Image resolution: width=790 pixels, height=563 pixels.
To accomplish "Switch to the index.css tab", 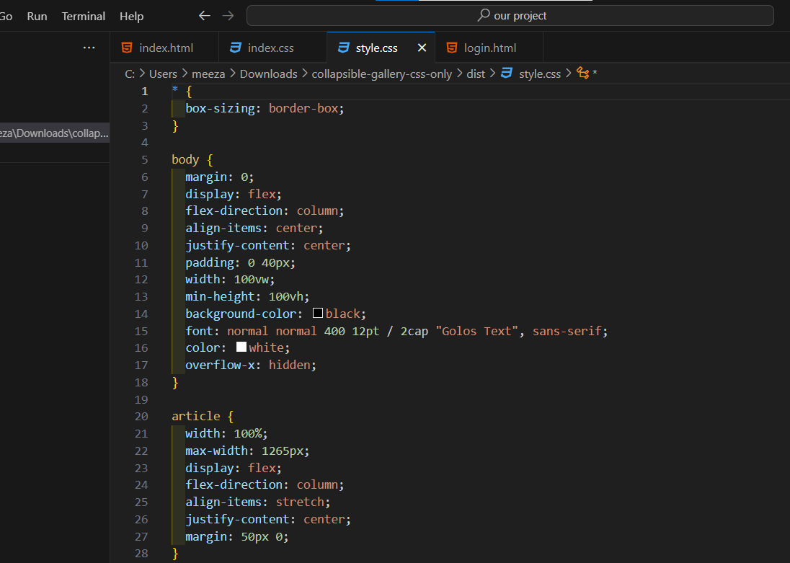I will point(272,47).
